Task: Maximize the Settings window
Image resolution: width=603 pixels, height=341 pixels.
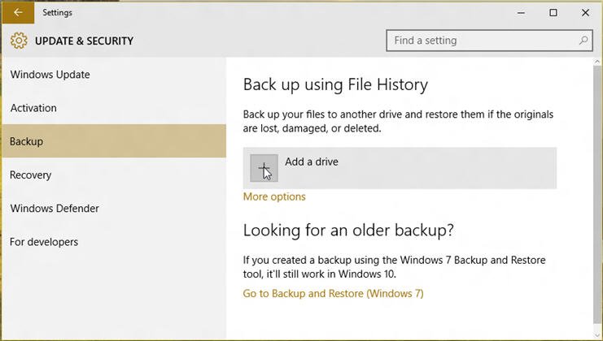Action: [x=553, y=12]
